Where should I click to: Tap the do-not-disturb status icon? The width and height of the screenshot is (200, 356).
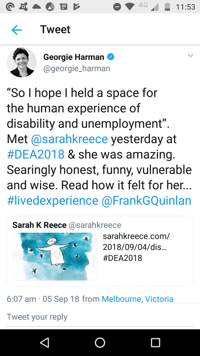pyautogui.click(x=117, y=7)
